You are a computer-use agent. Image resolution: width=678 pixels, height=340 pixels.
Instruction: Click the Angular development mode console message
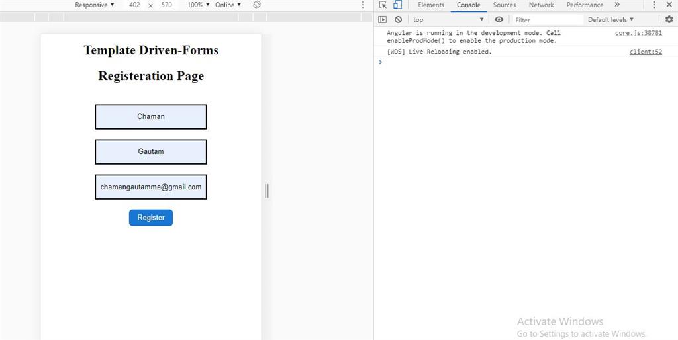pyautogui.click(x=473, y=37)
